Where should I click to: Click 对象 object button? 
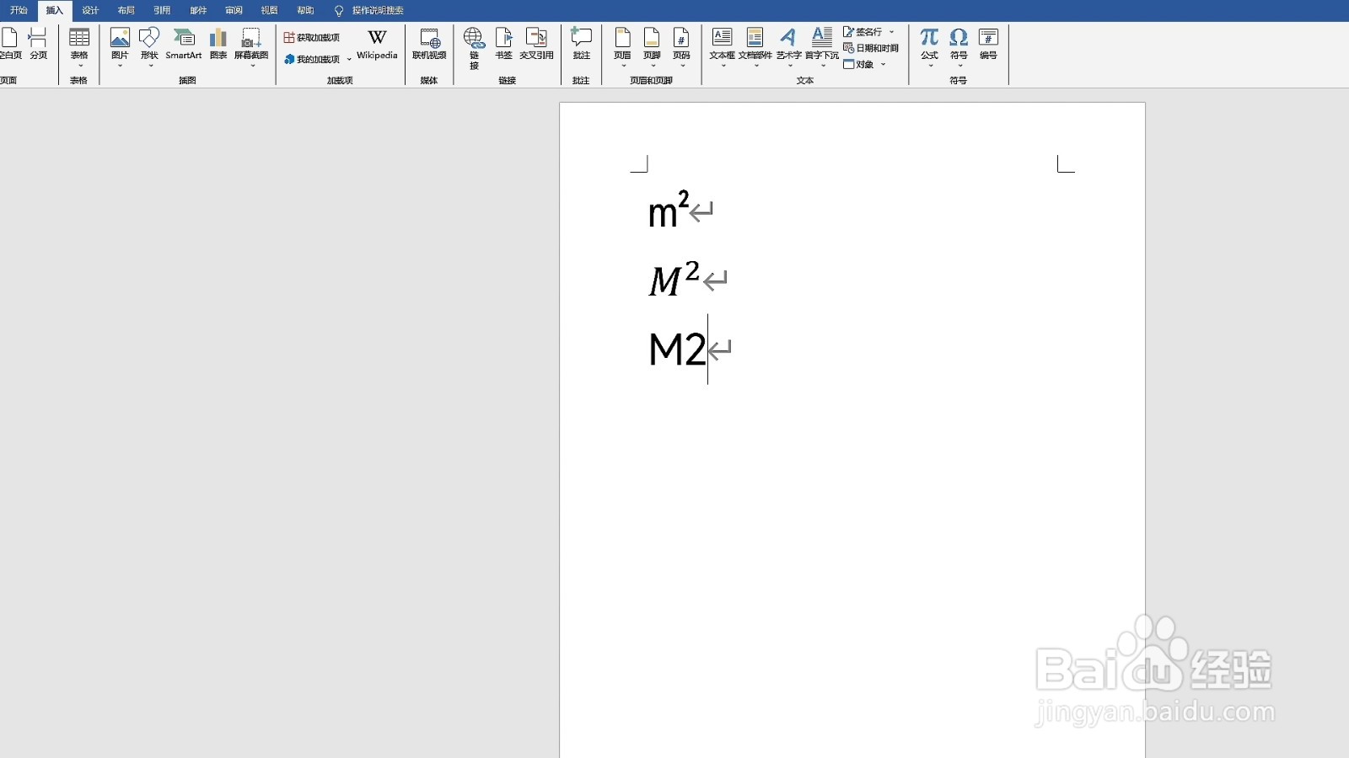pos(859,64)
